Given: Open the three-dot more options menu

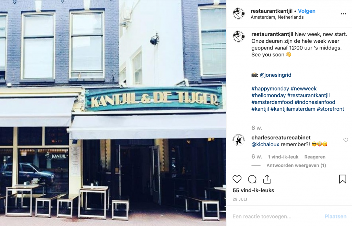Looking at the screenshot, I should pyautogui.click(x=343, y=14).
